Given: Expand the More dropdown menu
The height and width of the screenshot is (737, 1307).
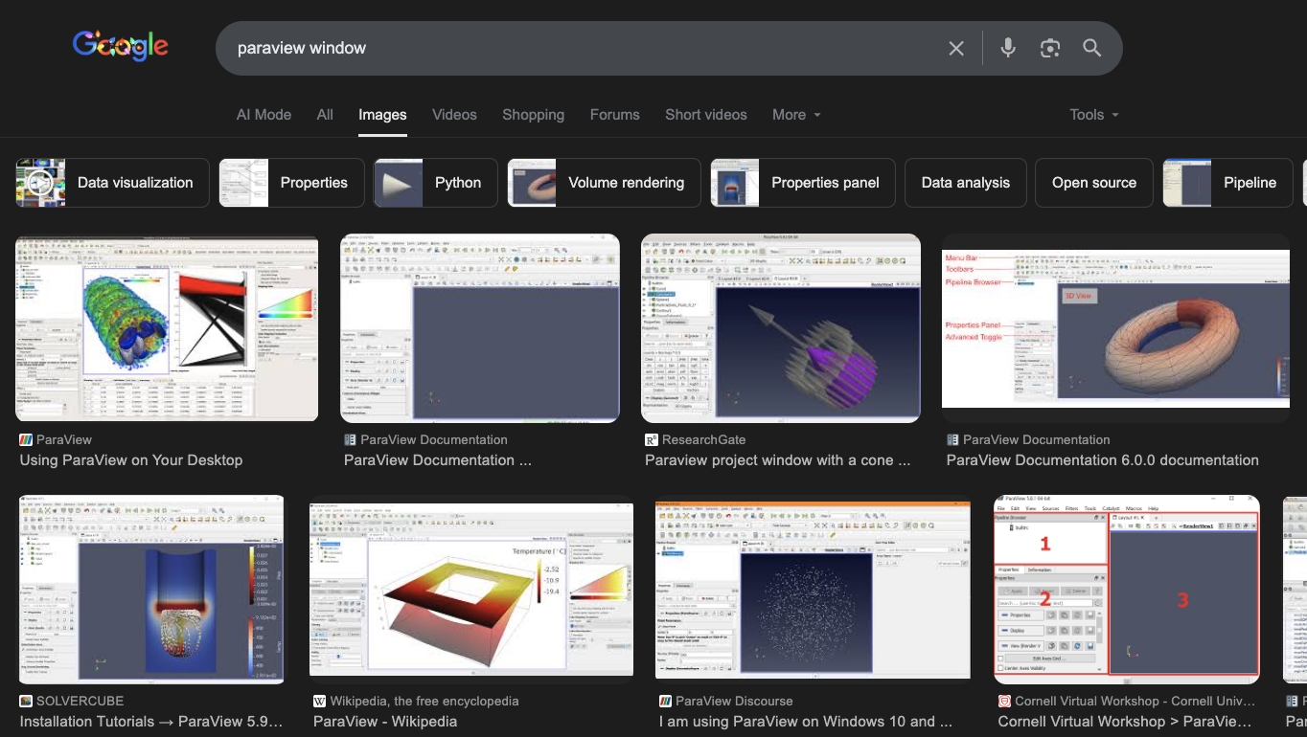Looking at the screenshot, I should pos(796,115).
